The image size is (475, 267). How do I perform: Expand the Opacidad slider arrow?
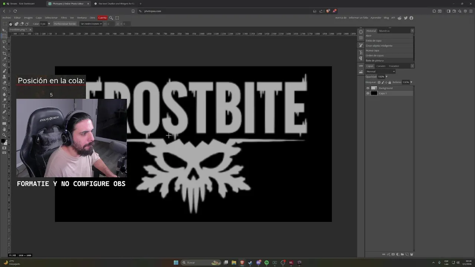pos(387,77)
